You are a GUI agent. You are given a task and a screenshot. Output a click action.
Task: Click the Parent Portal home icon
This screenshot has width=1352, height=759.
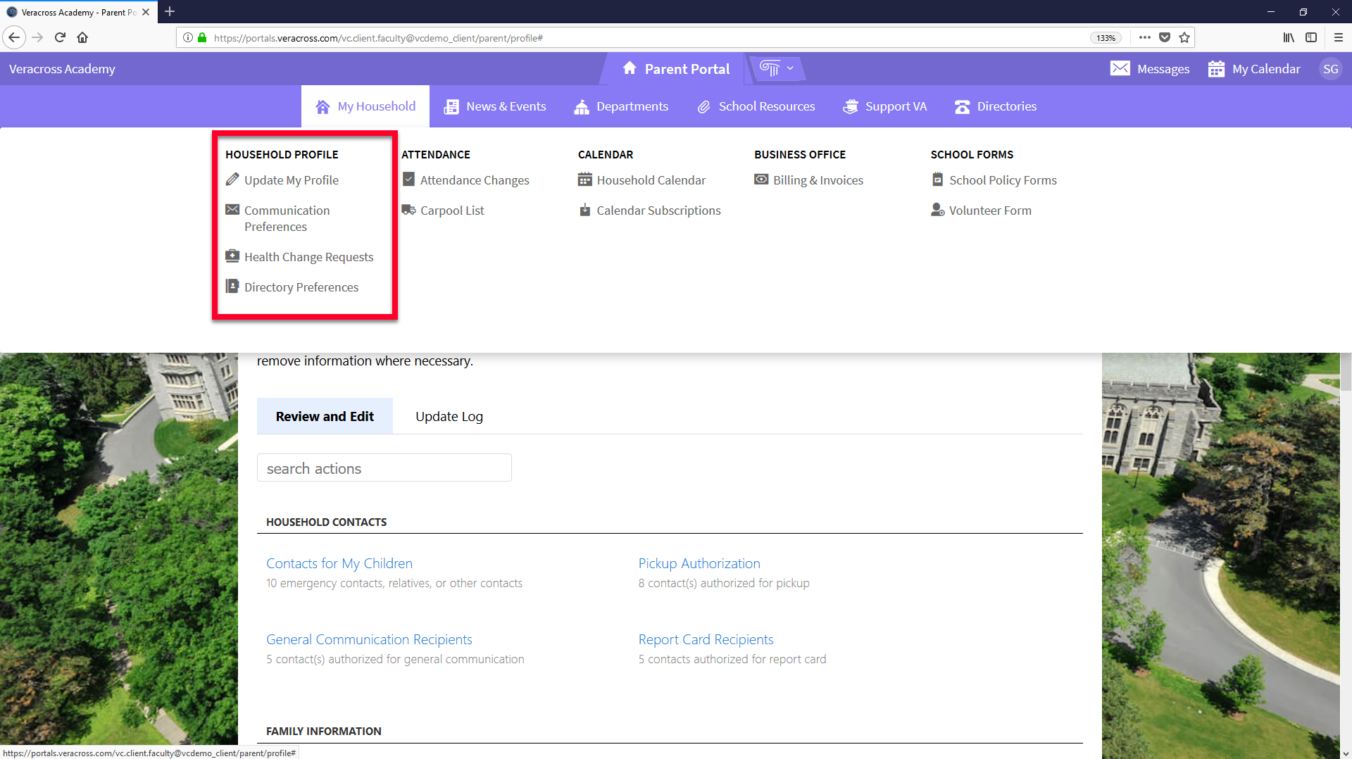(x=630, y=68)
